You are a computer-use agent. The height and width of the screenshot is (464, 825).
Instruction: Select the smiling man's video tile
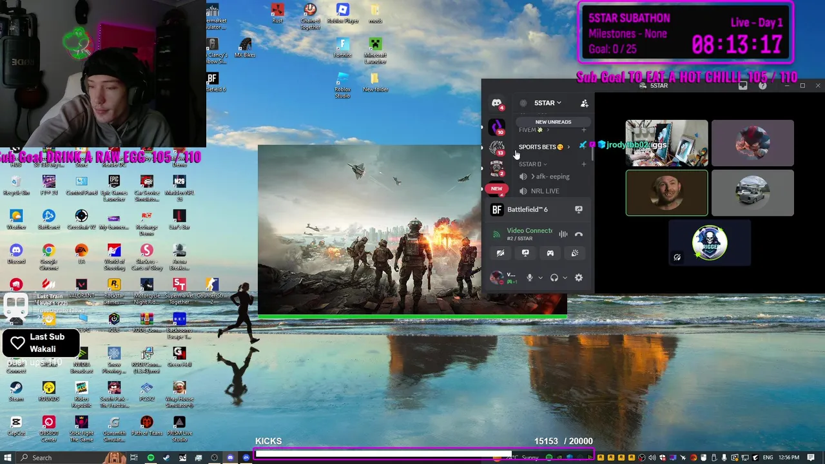(x=666, y=193)
